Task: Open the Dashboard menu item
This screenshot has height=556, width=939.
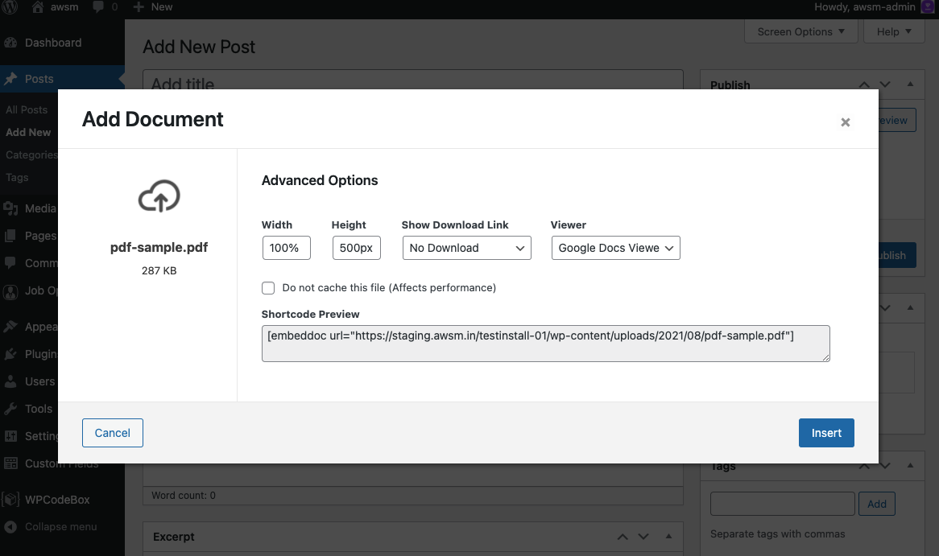Action: click(53, 43)
